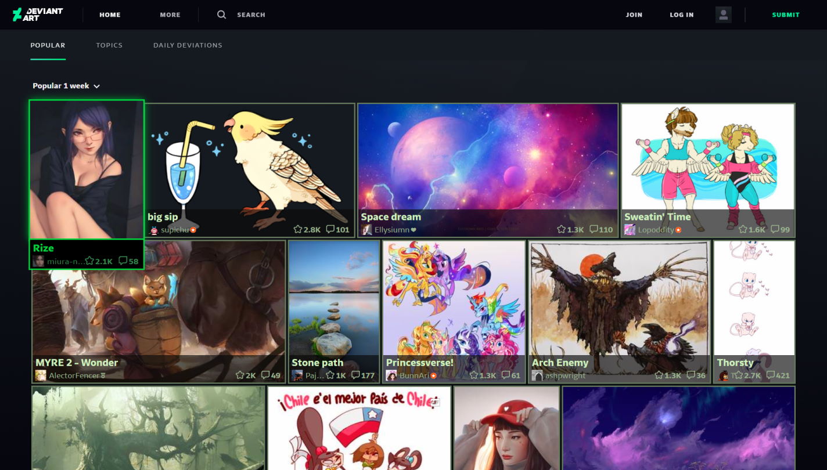827x470 pixels.
Task: Select the POPULAR tab
Action: point(48,45)
